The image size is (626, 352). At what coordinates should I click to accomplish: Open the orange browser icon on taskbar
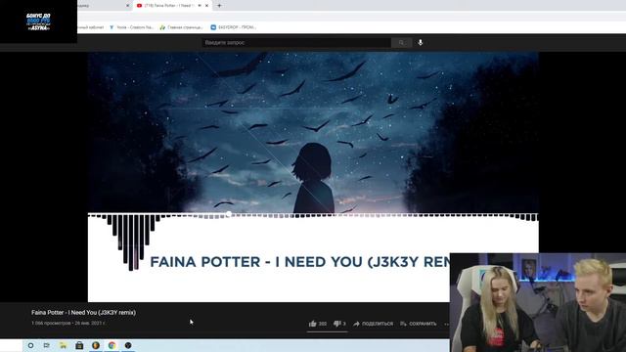pyautogui.click(x=96, y=345)
